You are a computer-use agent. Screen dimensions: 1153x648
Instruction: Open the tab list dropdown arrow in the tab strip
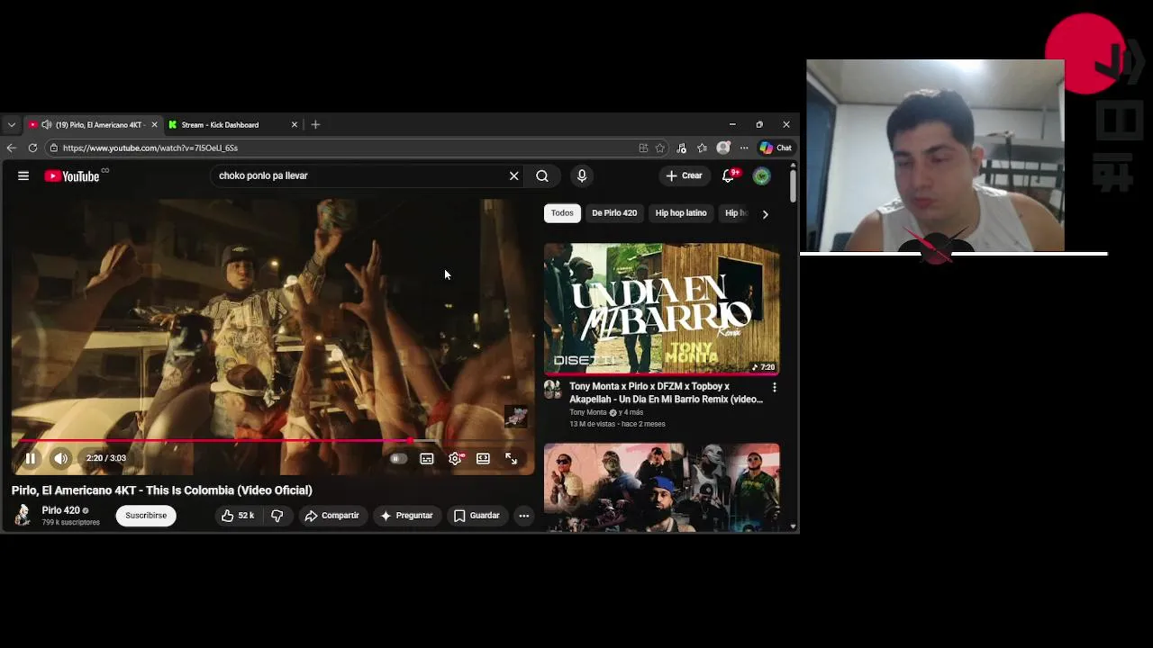(x=11, y=125)
